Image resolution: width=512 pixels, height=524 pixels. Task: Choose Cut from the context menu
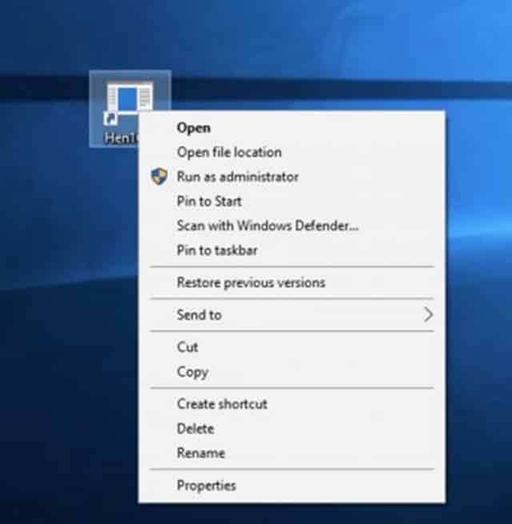pyautogui.click(x=187, y=347)
